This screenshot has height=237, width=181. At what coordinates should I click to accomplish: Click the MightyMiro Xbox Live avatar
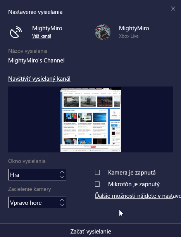[x=103, y=32]
